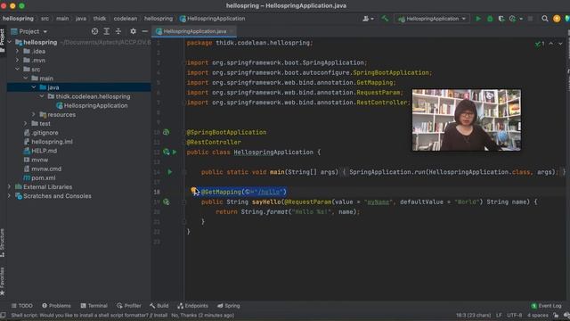This screenshot has width=570, height=321.
Task: Open the Profiler tool window tab
Action: 128,306
